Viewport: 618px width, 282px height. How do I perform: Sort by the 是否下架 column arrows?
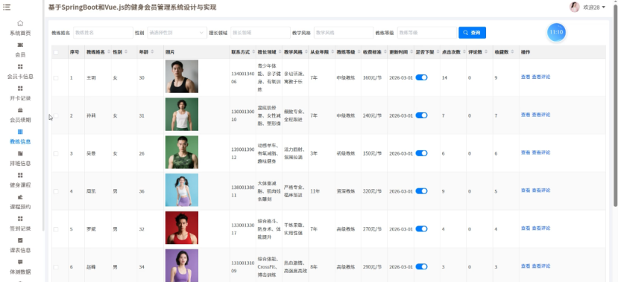pos(437,52)
